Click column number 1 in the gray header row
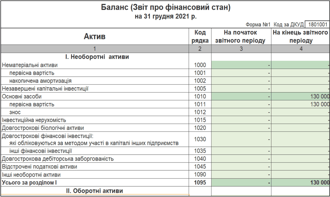Image resolution: width=330 pixels, height=197 pixels. [x=94, y=49]
